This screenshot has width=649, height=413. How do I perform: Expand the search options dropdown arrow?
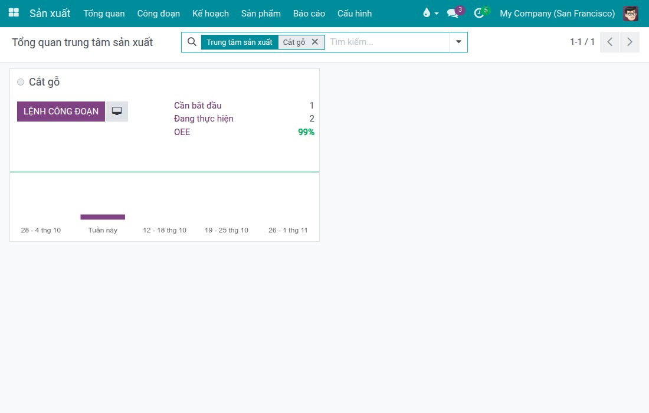point(458,42)
